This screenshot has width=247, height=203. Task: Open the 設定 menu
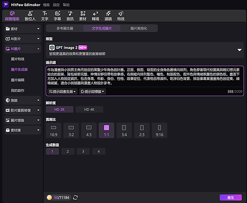(x=56, y=5)
